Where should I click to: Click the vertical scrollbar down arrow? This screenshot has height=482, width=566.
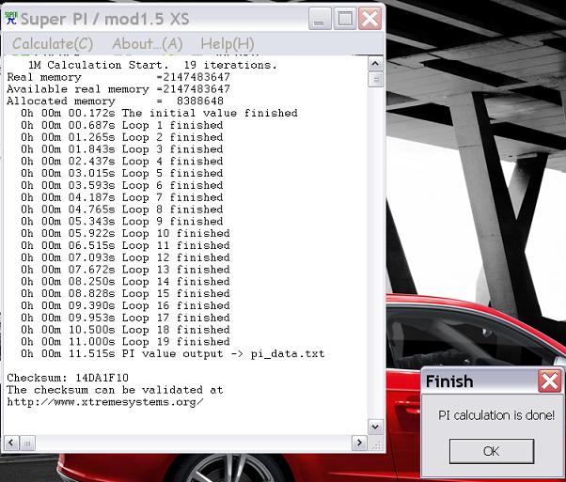(375, 428)
